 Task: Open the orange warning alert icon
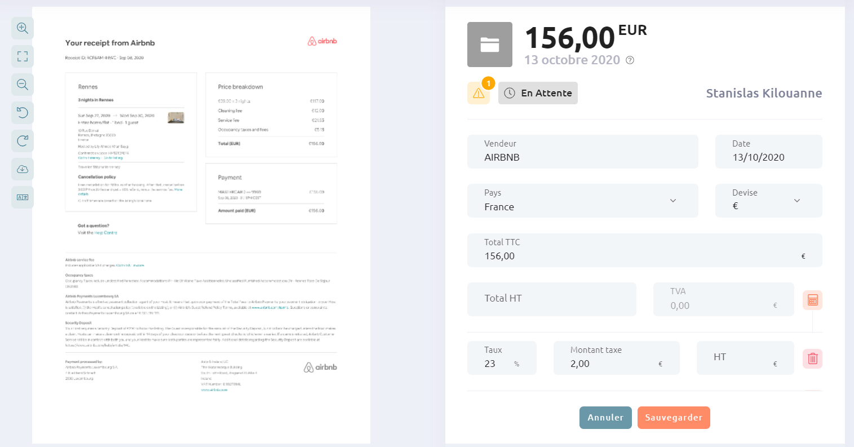pyautogui.click(x=479, y=93)
